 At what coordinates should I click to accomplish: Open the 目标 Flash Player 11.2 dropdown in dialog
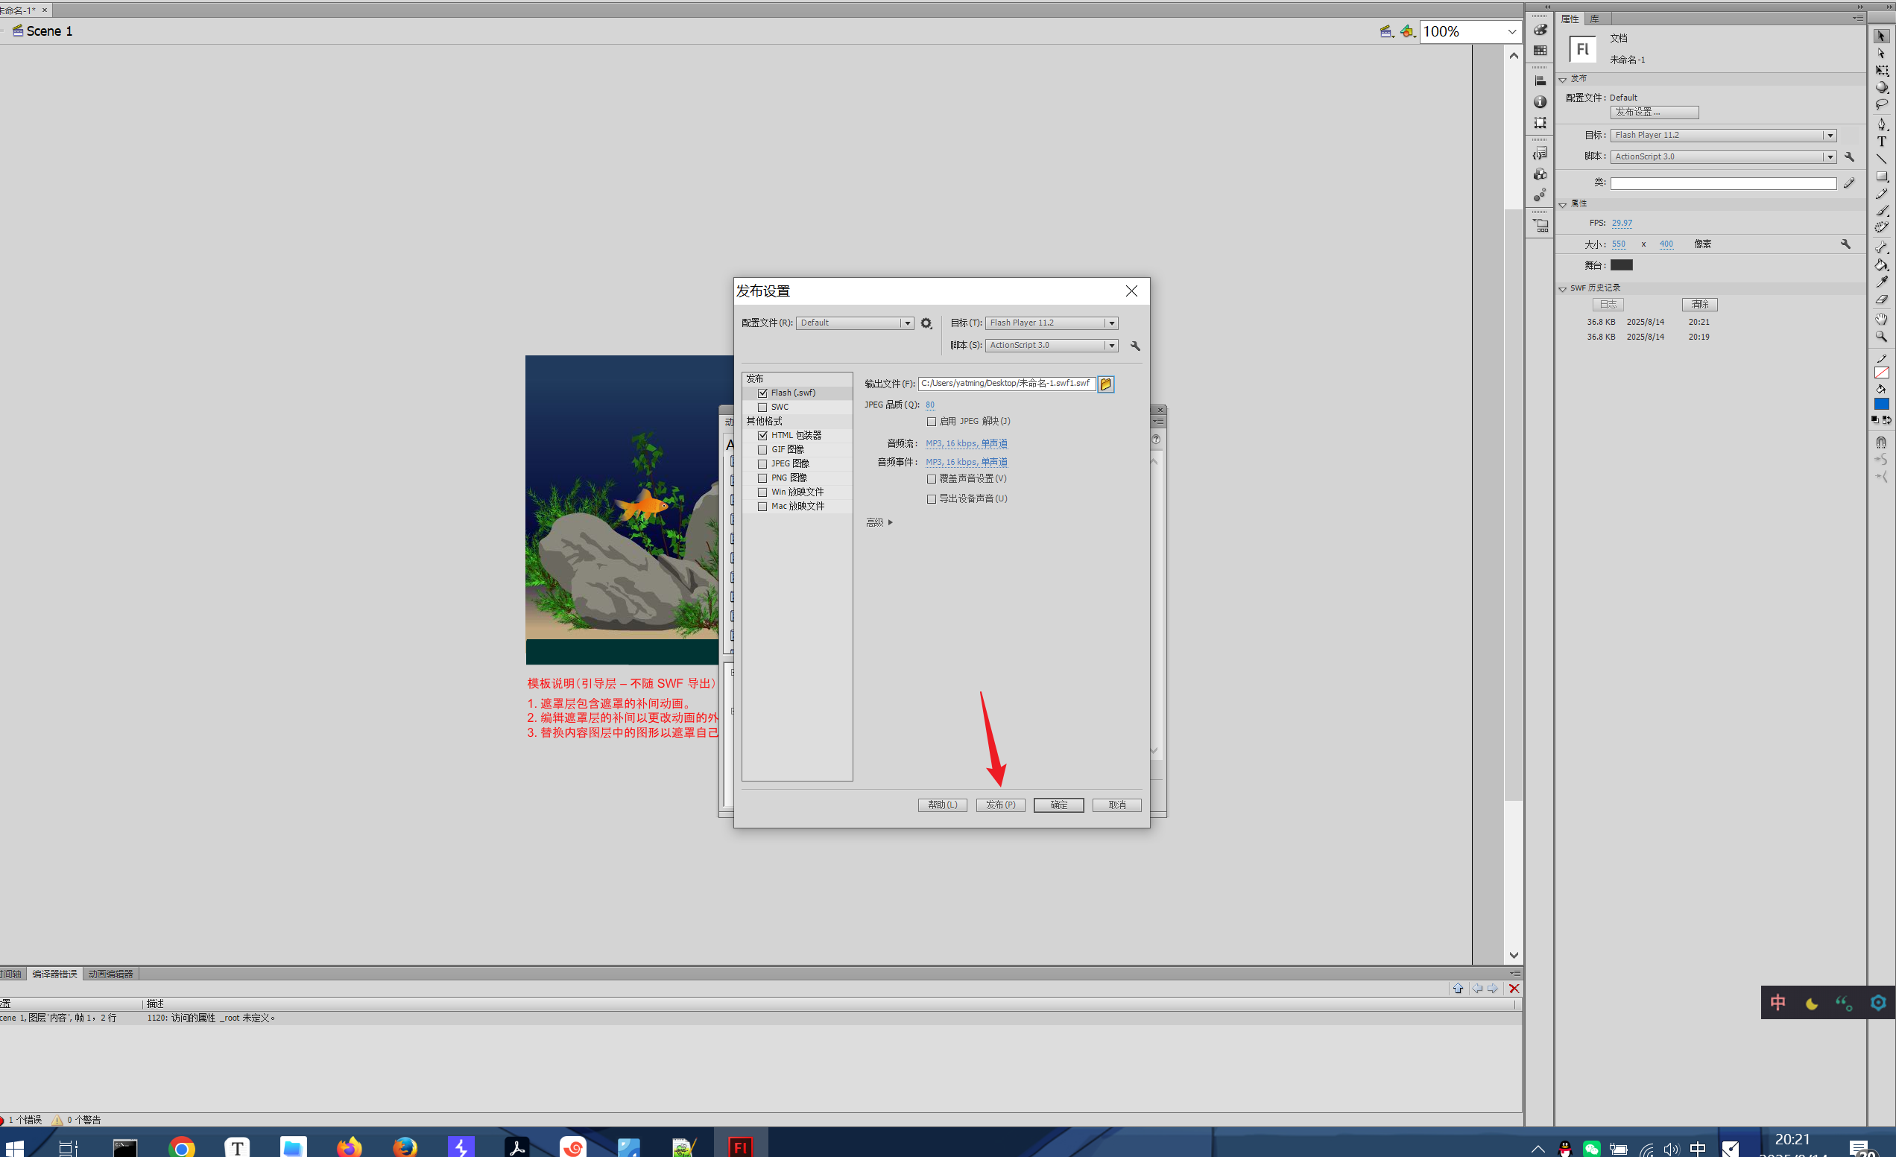pyautogui.click(x=1051, y=323)
